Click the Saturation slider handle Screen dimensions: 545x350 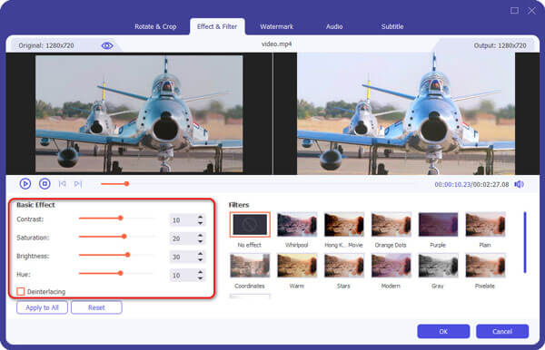(x=124, y=237)
